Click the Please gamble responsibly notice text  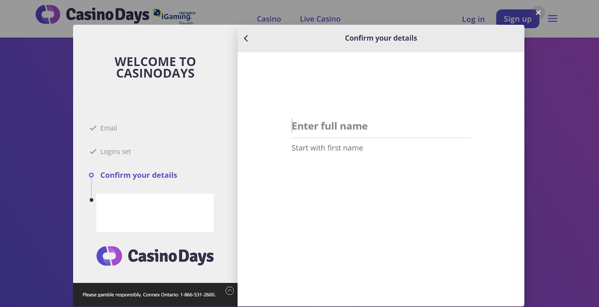(149, 295)
